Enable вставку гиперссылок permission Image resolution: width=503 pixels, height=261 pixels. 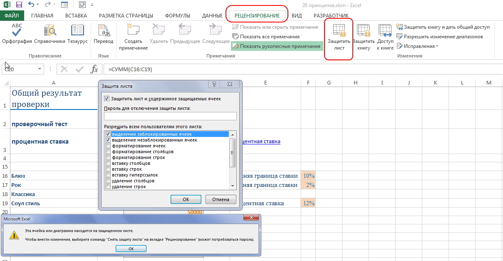[x=108, y=175]
